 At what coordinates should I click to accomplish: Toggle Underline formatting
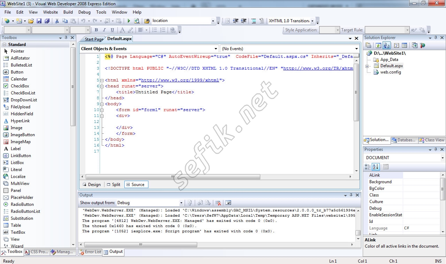(112, 30)
